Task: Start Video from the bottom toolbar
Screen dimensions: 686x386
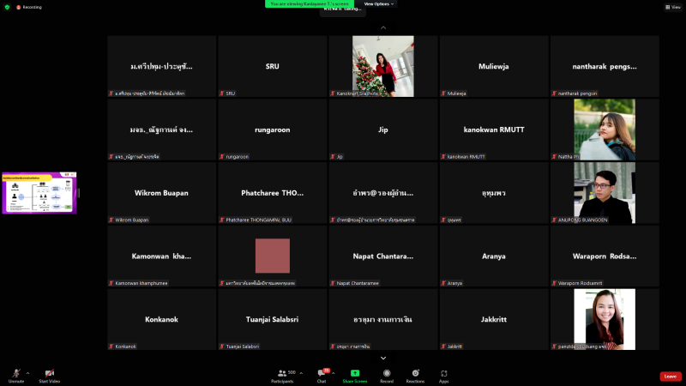Action: [49, 374]
